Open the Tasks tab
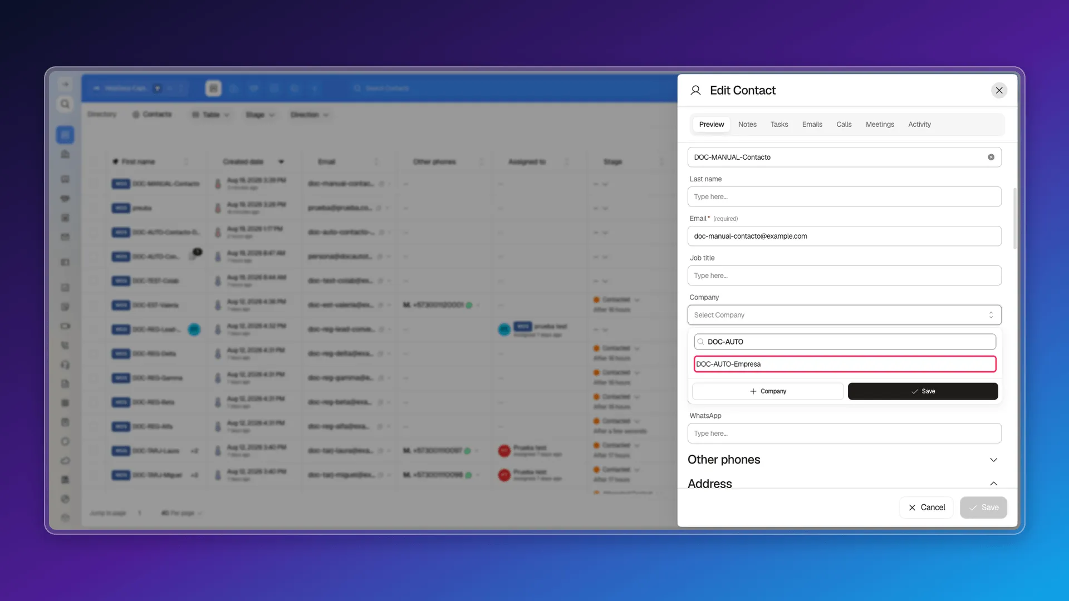The width and height of the screenshot is (1069, 601). pyautogui.click(x=779, y=125)
